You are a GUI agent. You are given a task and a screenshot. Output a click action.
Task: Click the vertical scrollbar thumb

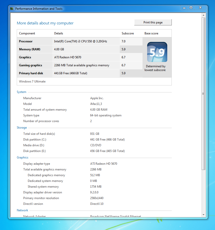click(x=203, y=93)
